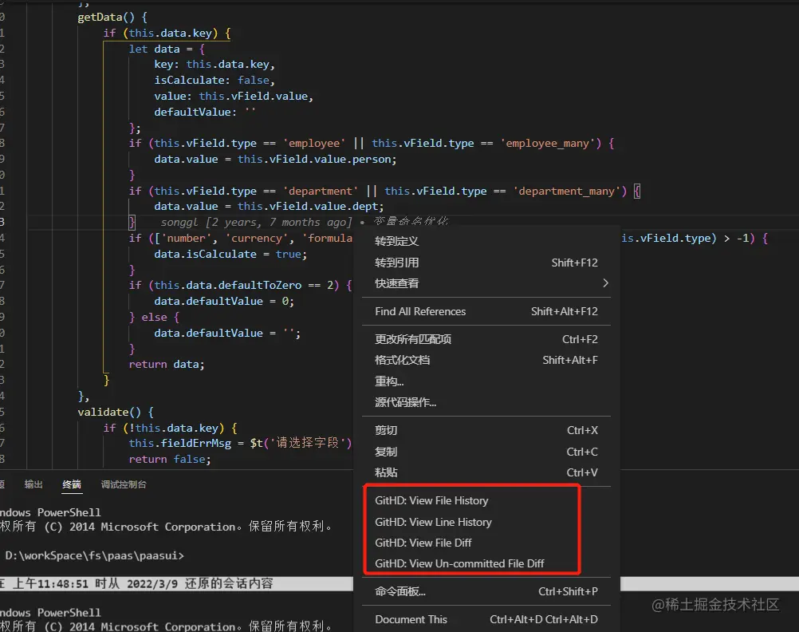This screenshot has height=632, width=799.
Task: Click 'data.isCalculate = true;' line
Action: 230,255
